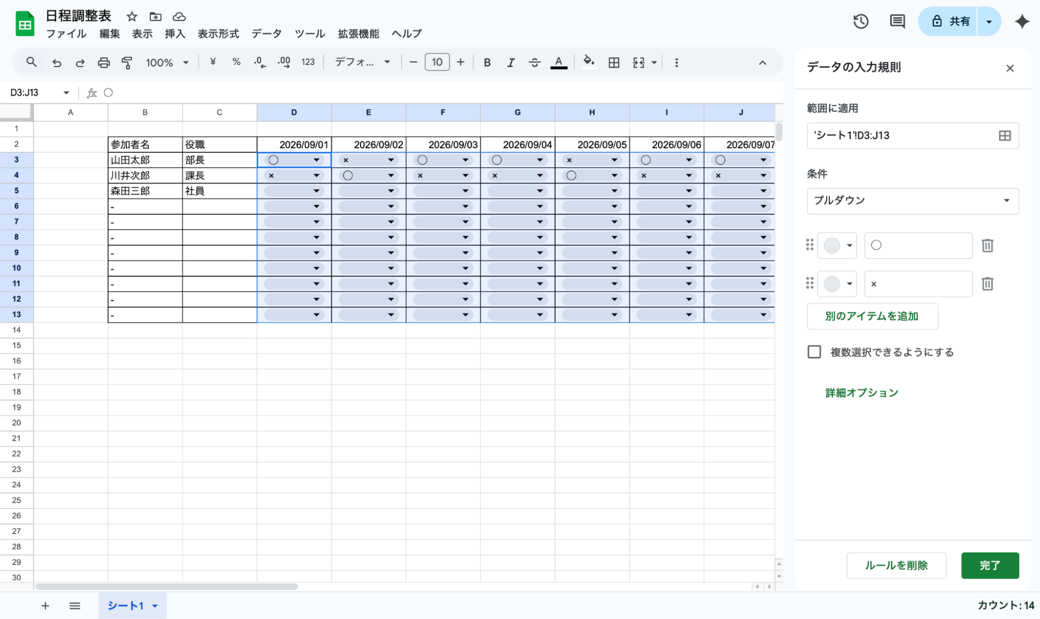Toggle strikethrough formatting

point(534,62)
